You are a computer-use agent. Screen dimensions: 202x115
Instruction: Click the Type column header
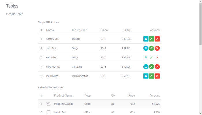87,95
